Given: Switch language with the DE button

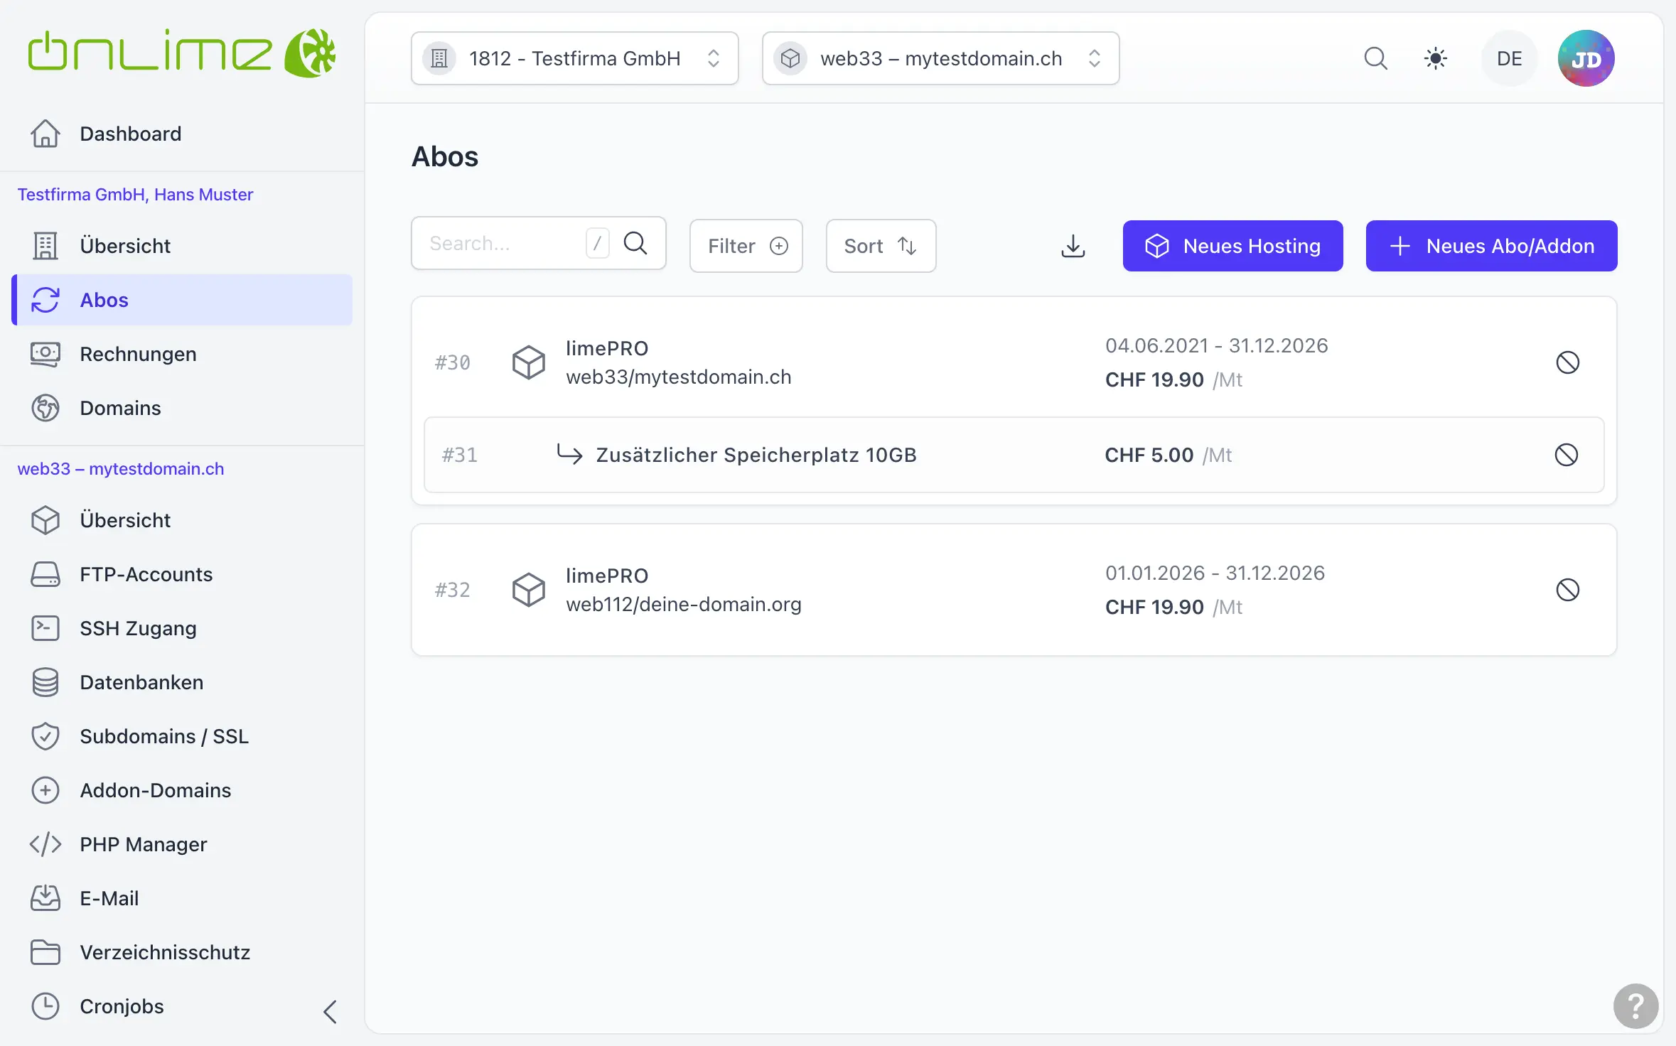Looking at the screenshot, I should pyautogui.click(x=1509, y=58).
